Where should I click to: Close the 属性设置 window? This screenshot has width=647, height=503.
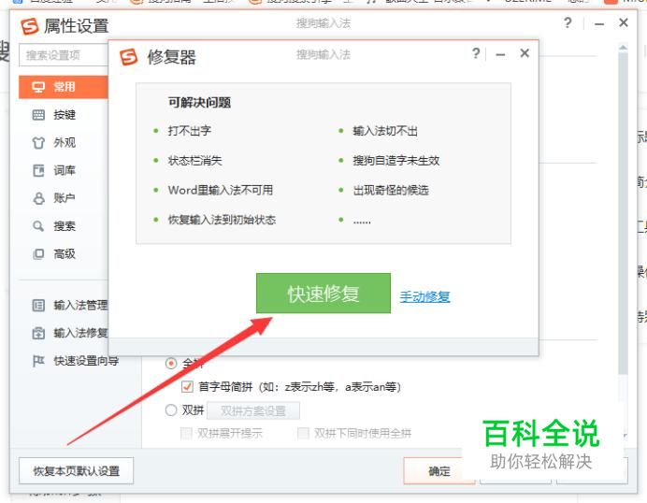tap(624, 22)
